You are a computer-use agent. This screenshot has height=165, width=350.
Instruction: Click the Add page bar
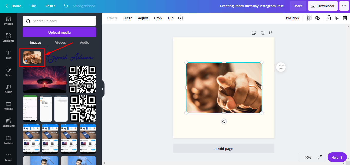coord(224,149)
